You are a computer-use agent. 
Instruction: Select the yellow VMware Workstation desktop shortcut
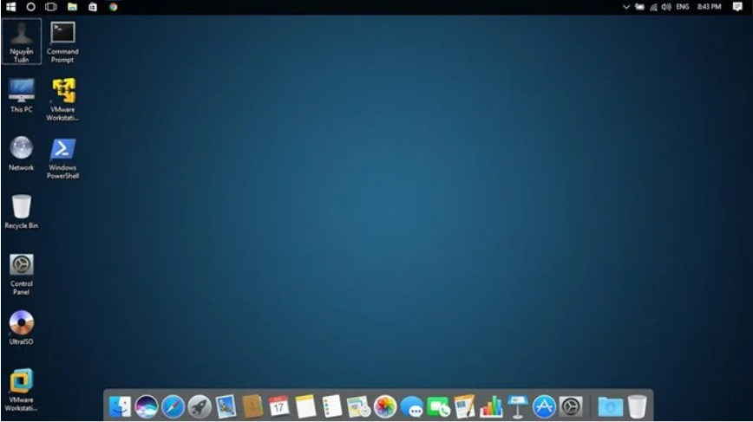coord(63,100)
